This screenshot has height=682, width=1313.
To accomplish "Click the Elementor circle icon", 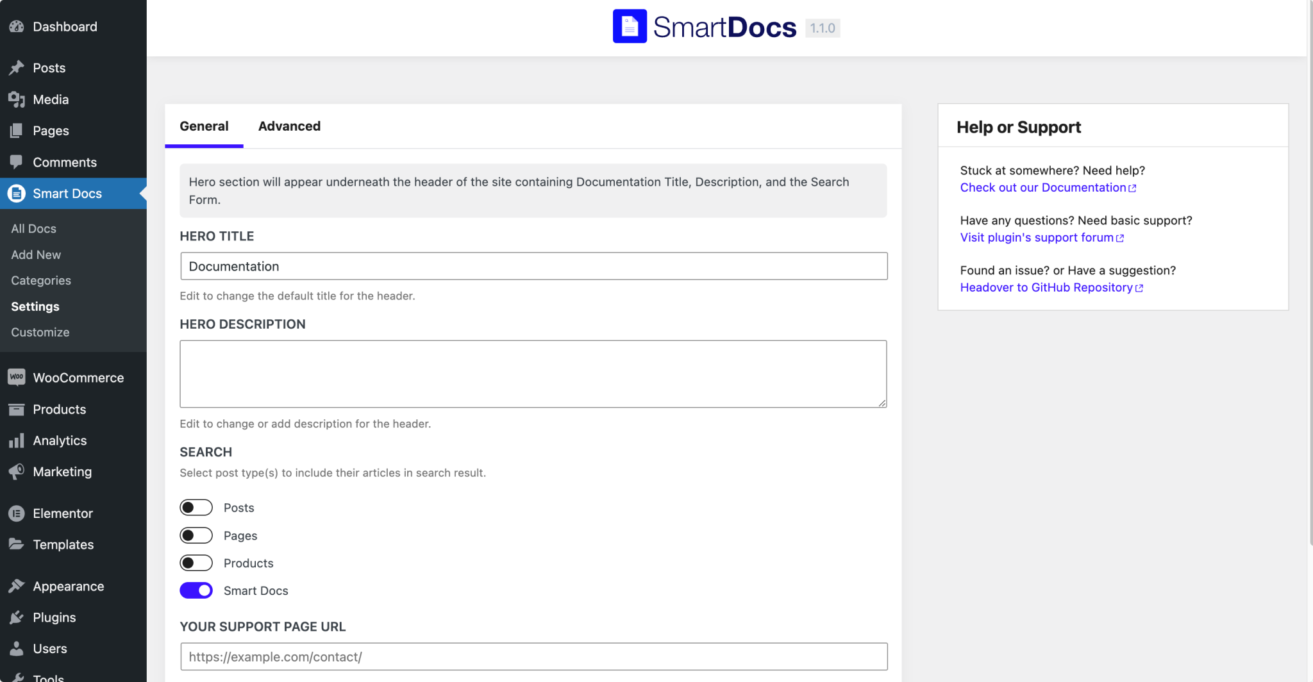I will click(17, 513).
